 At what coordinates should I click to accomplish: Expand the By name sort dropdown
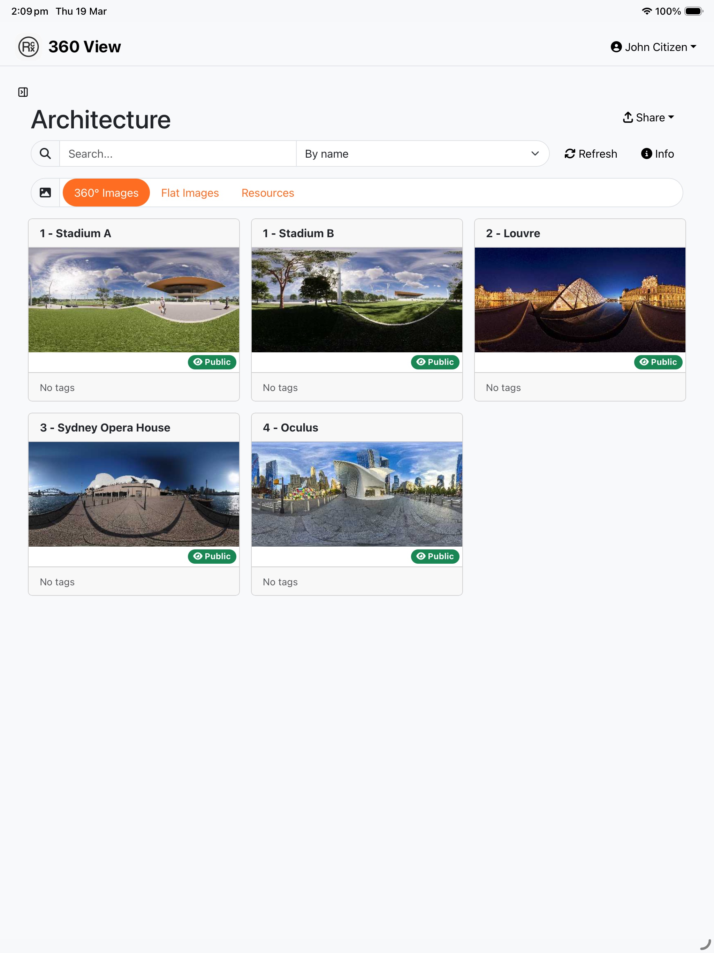click(423, 154)
